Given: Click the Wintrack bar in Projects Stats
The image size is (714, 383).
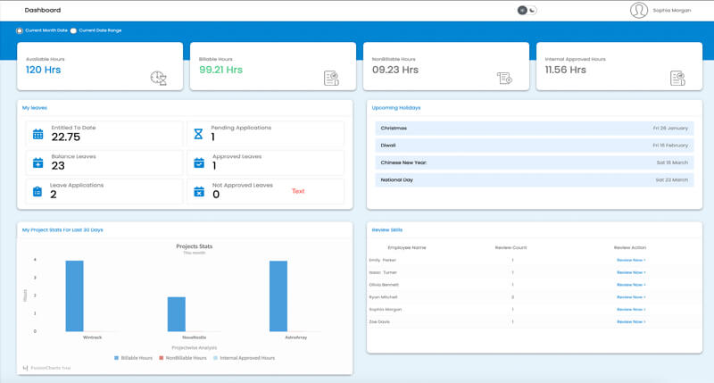Looking at the screenshot, I should point(74,296).
